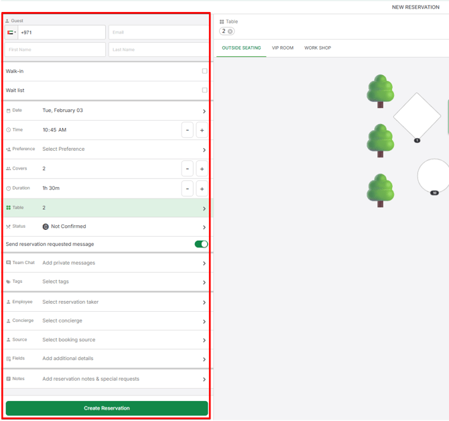
Task: Click the Email input field
Action: pyautogui.click(x=158, y=32)
